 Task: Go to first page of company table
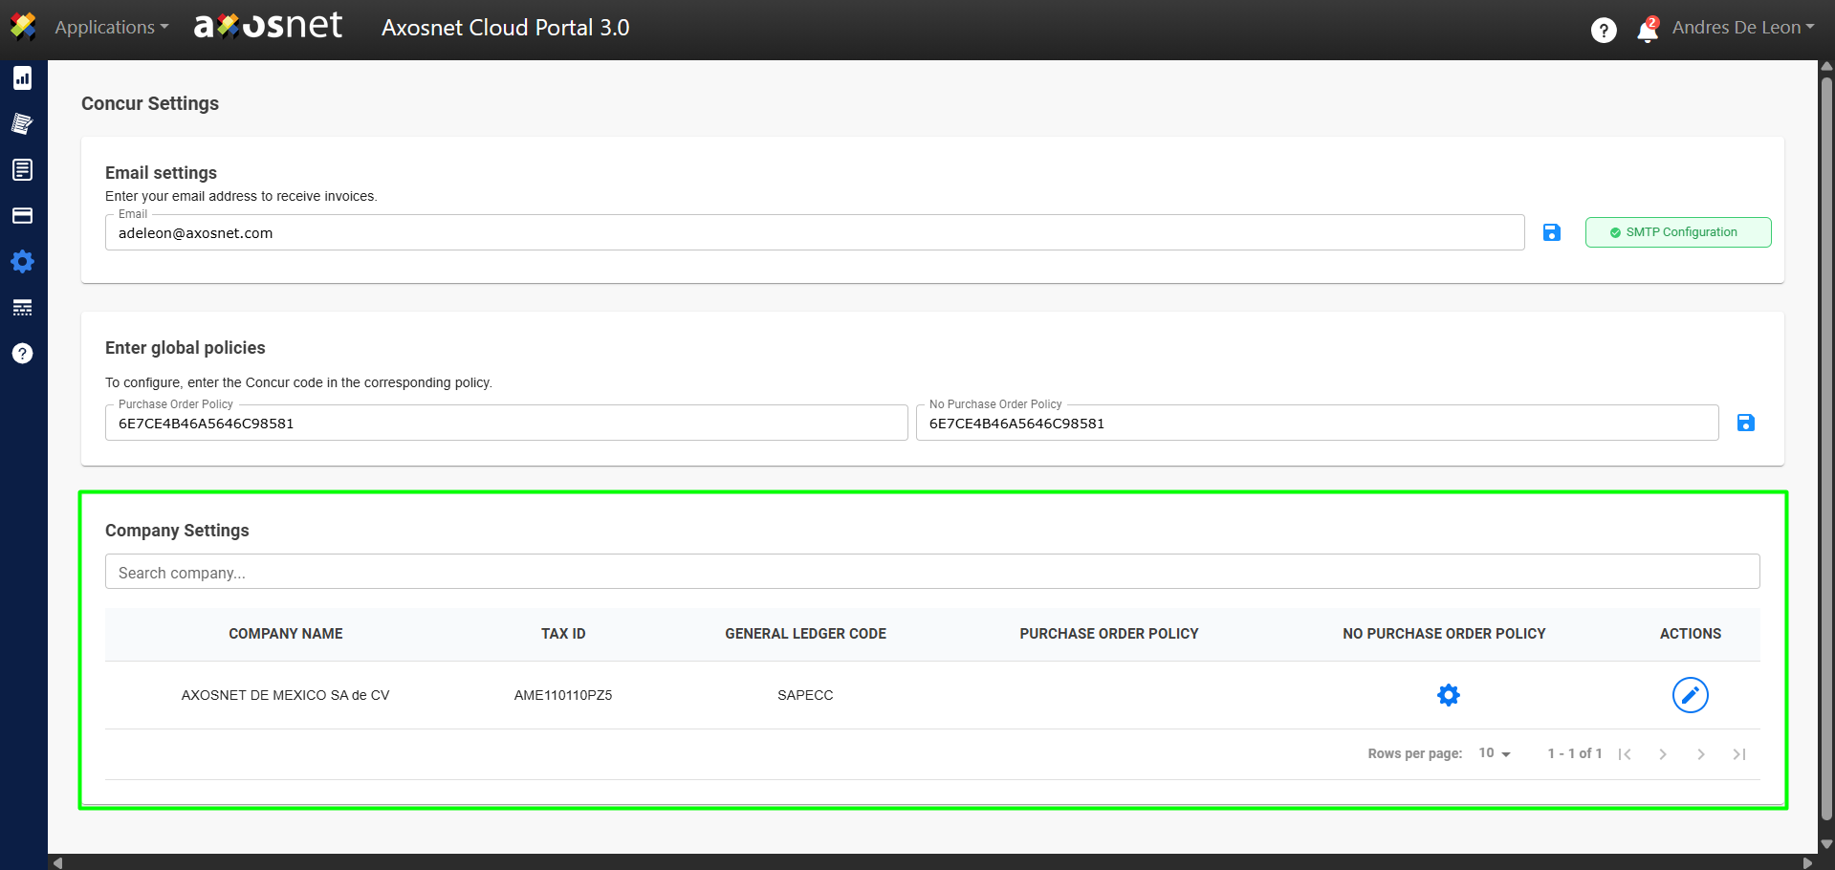point(1625,754)
